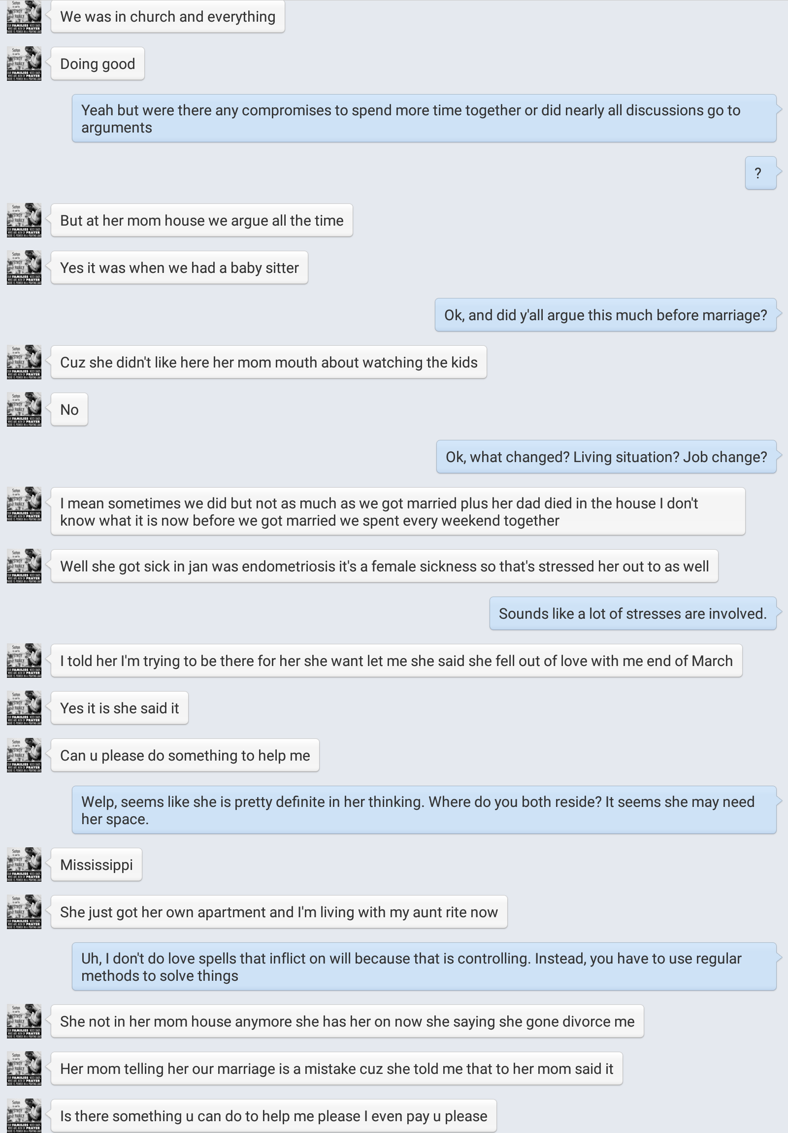Click "Cuz she didn't like here her mom" bubble
This screenshot has height=1133, width=788.
pos(268,362)
